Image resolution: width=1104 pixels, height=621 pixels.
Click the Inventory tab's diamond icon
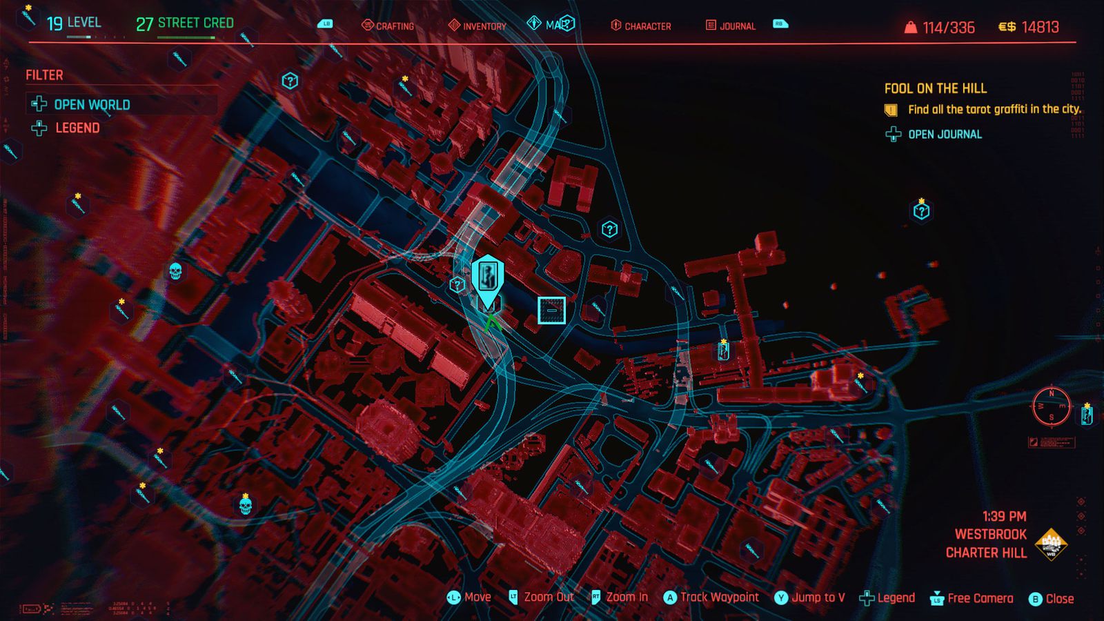454,26
